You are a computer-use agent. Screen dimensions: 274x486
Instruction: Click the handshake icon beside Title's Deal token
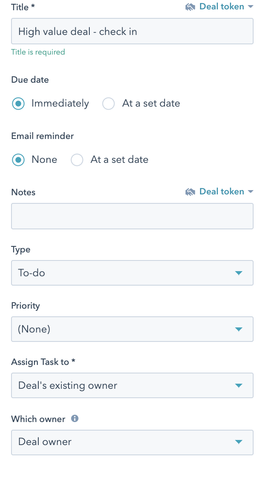click(x=190, y=7)
